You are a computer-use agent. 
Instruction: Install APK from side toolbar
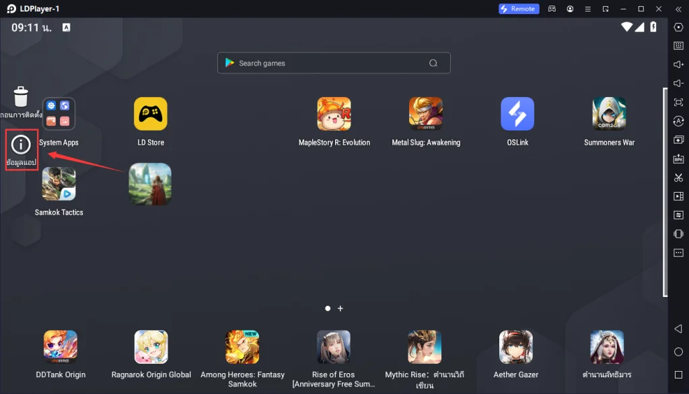point(678,159)
